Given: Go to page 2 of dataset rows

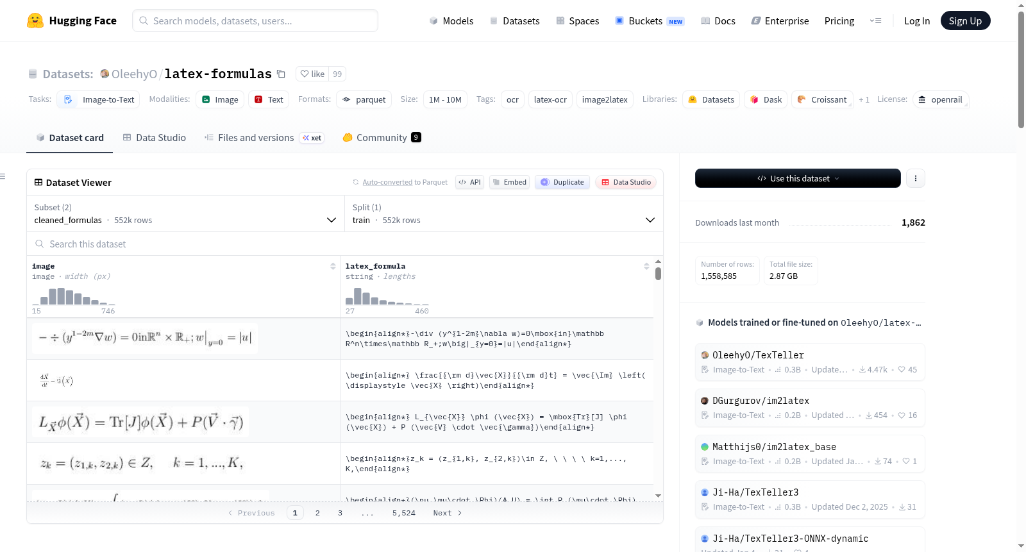Looking at the screenshot, I should (x=317, y=513).
